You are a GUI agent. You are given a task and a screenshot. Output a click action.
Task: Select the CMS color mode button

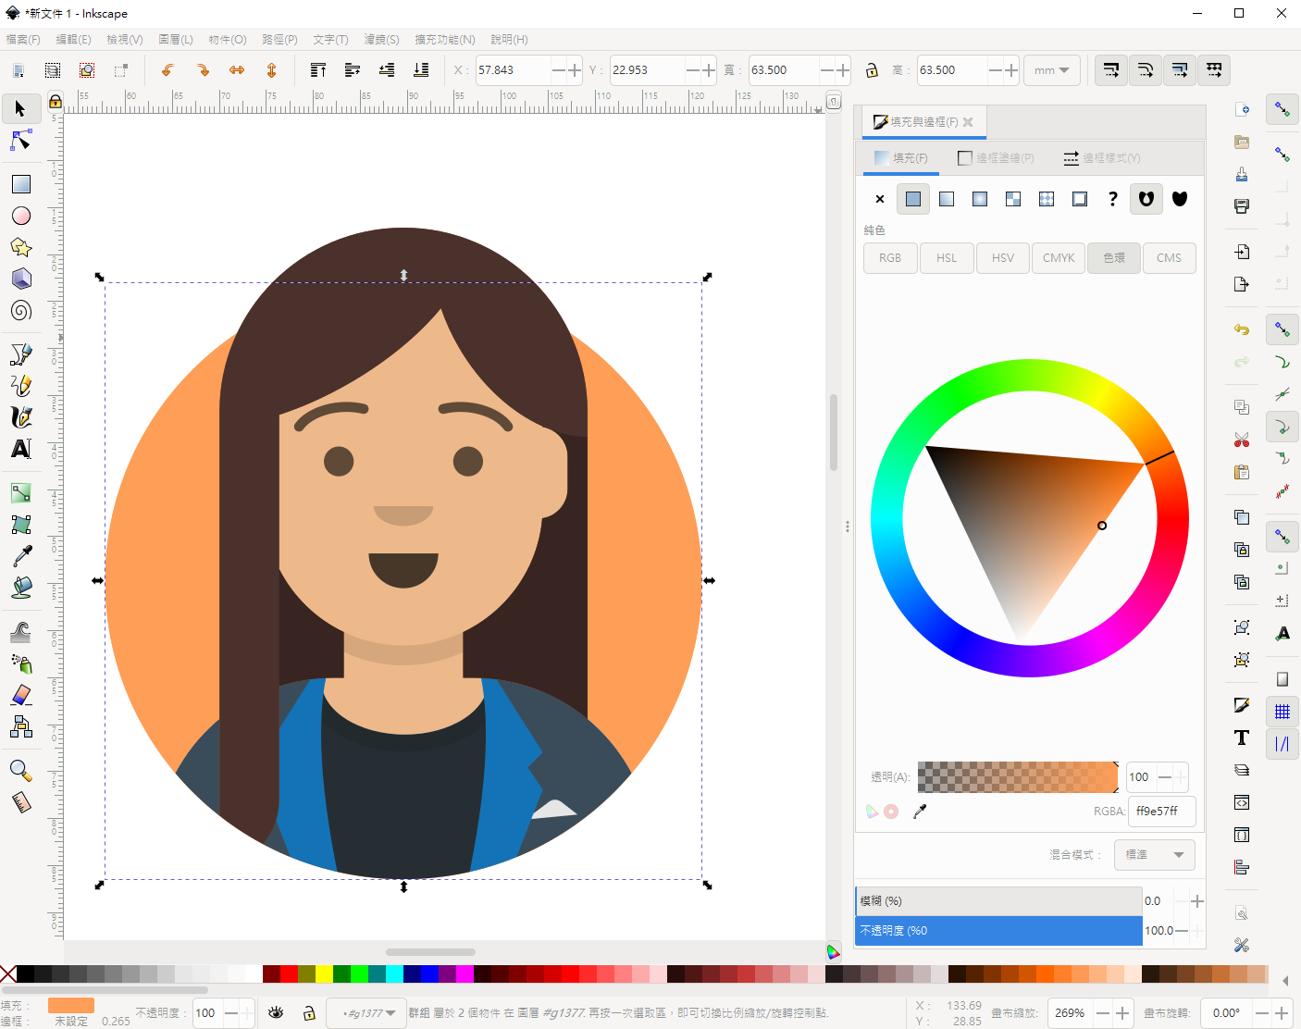point(1169,258)
